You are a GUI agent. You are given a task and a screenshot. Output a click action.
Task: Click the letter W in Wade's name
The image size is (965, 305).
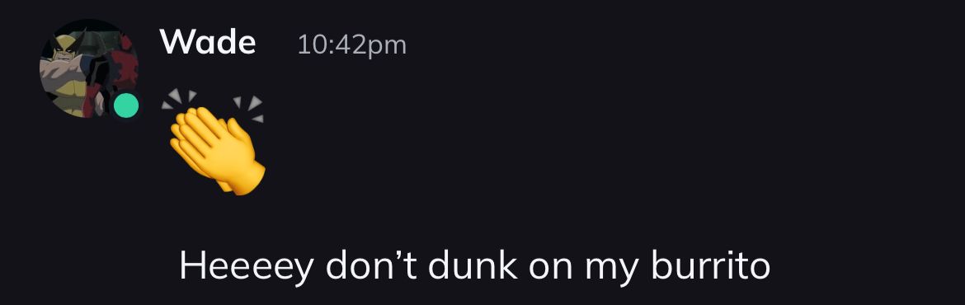(176, 43)
